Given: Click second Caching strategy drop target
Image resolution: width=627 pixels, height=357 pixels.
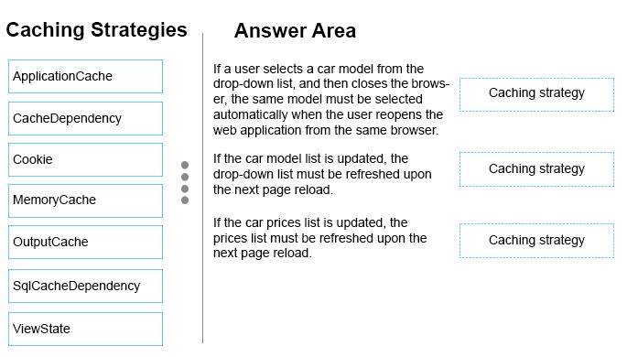Looking at the screenshot, I should tap(536, 169).
